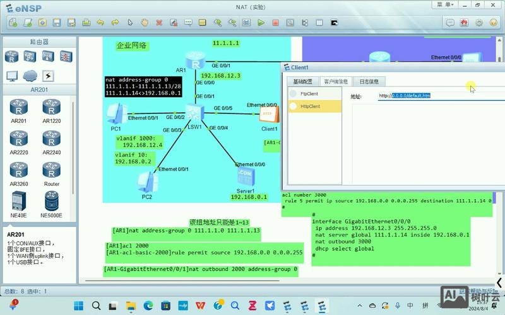Click the Server1 node in the topology

point(245,178)
